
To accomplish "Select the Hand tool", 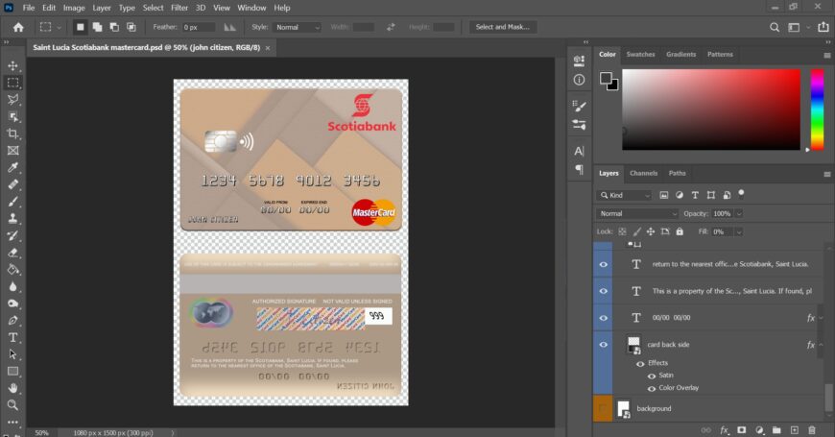I will [x=12, y=388].
